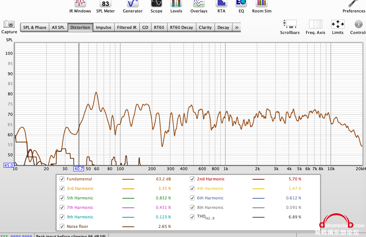The width and height of the screenshot is (366, 237).
Task: Open the RTA analyzer
Action: click(221, 7)
